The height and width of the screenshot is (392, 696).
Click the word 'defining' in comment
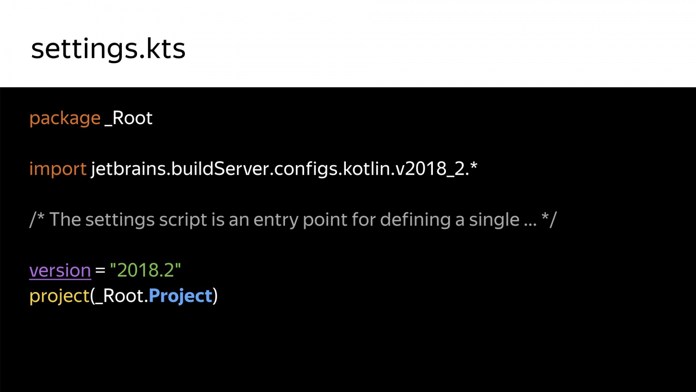pos(415,220)
